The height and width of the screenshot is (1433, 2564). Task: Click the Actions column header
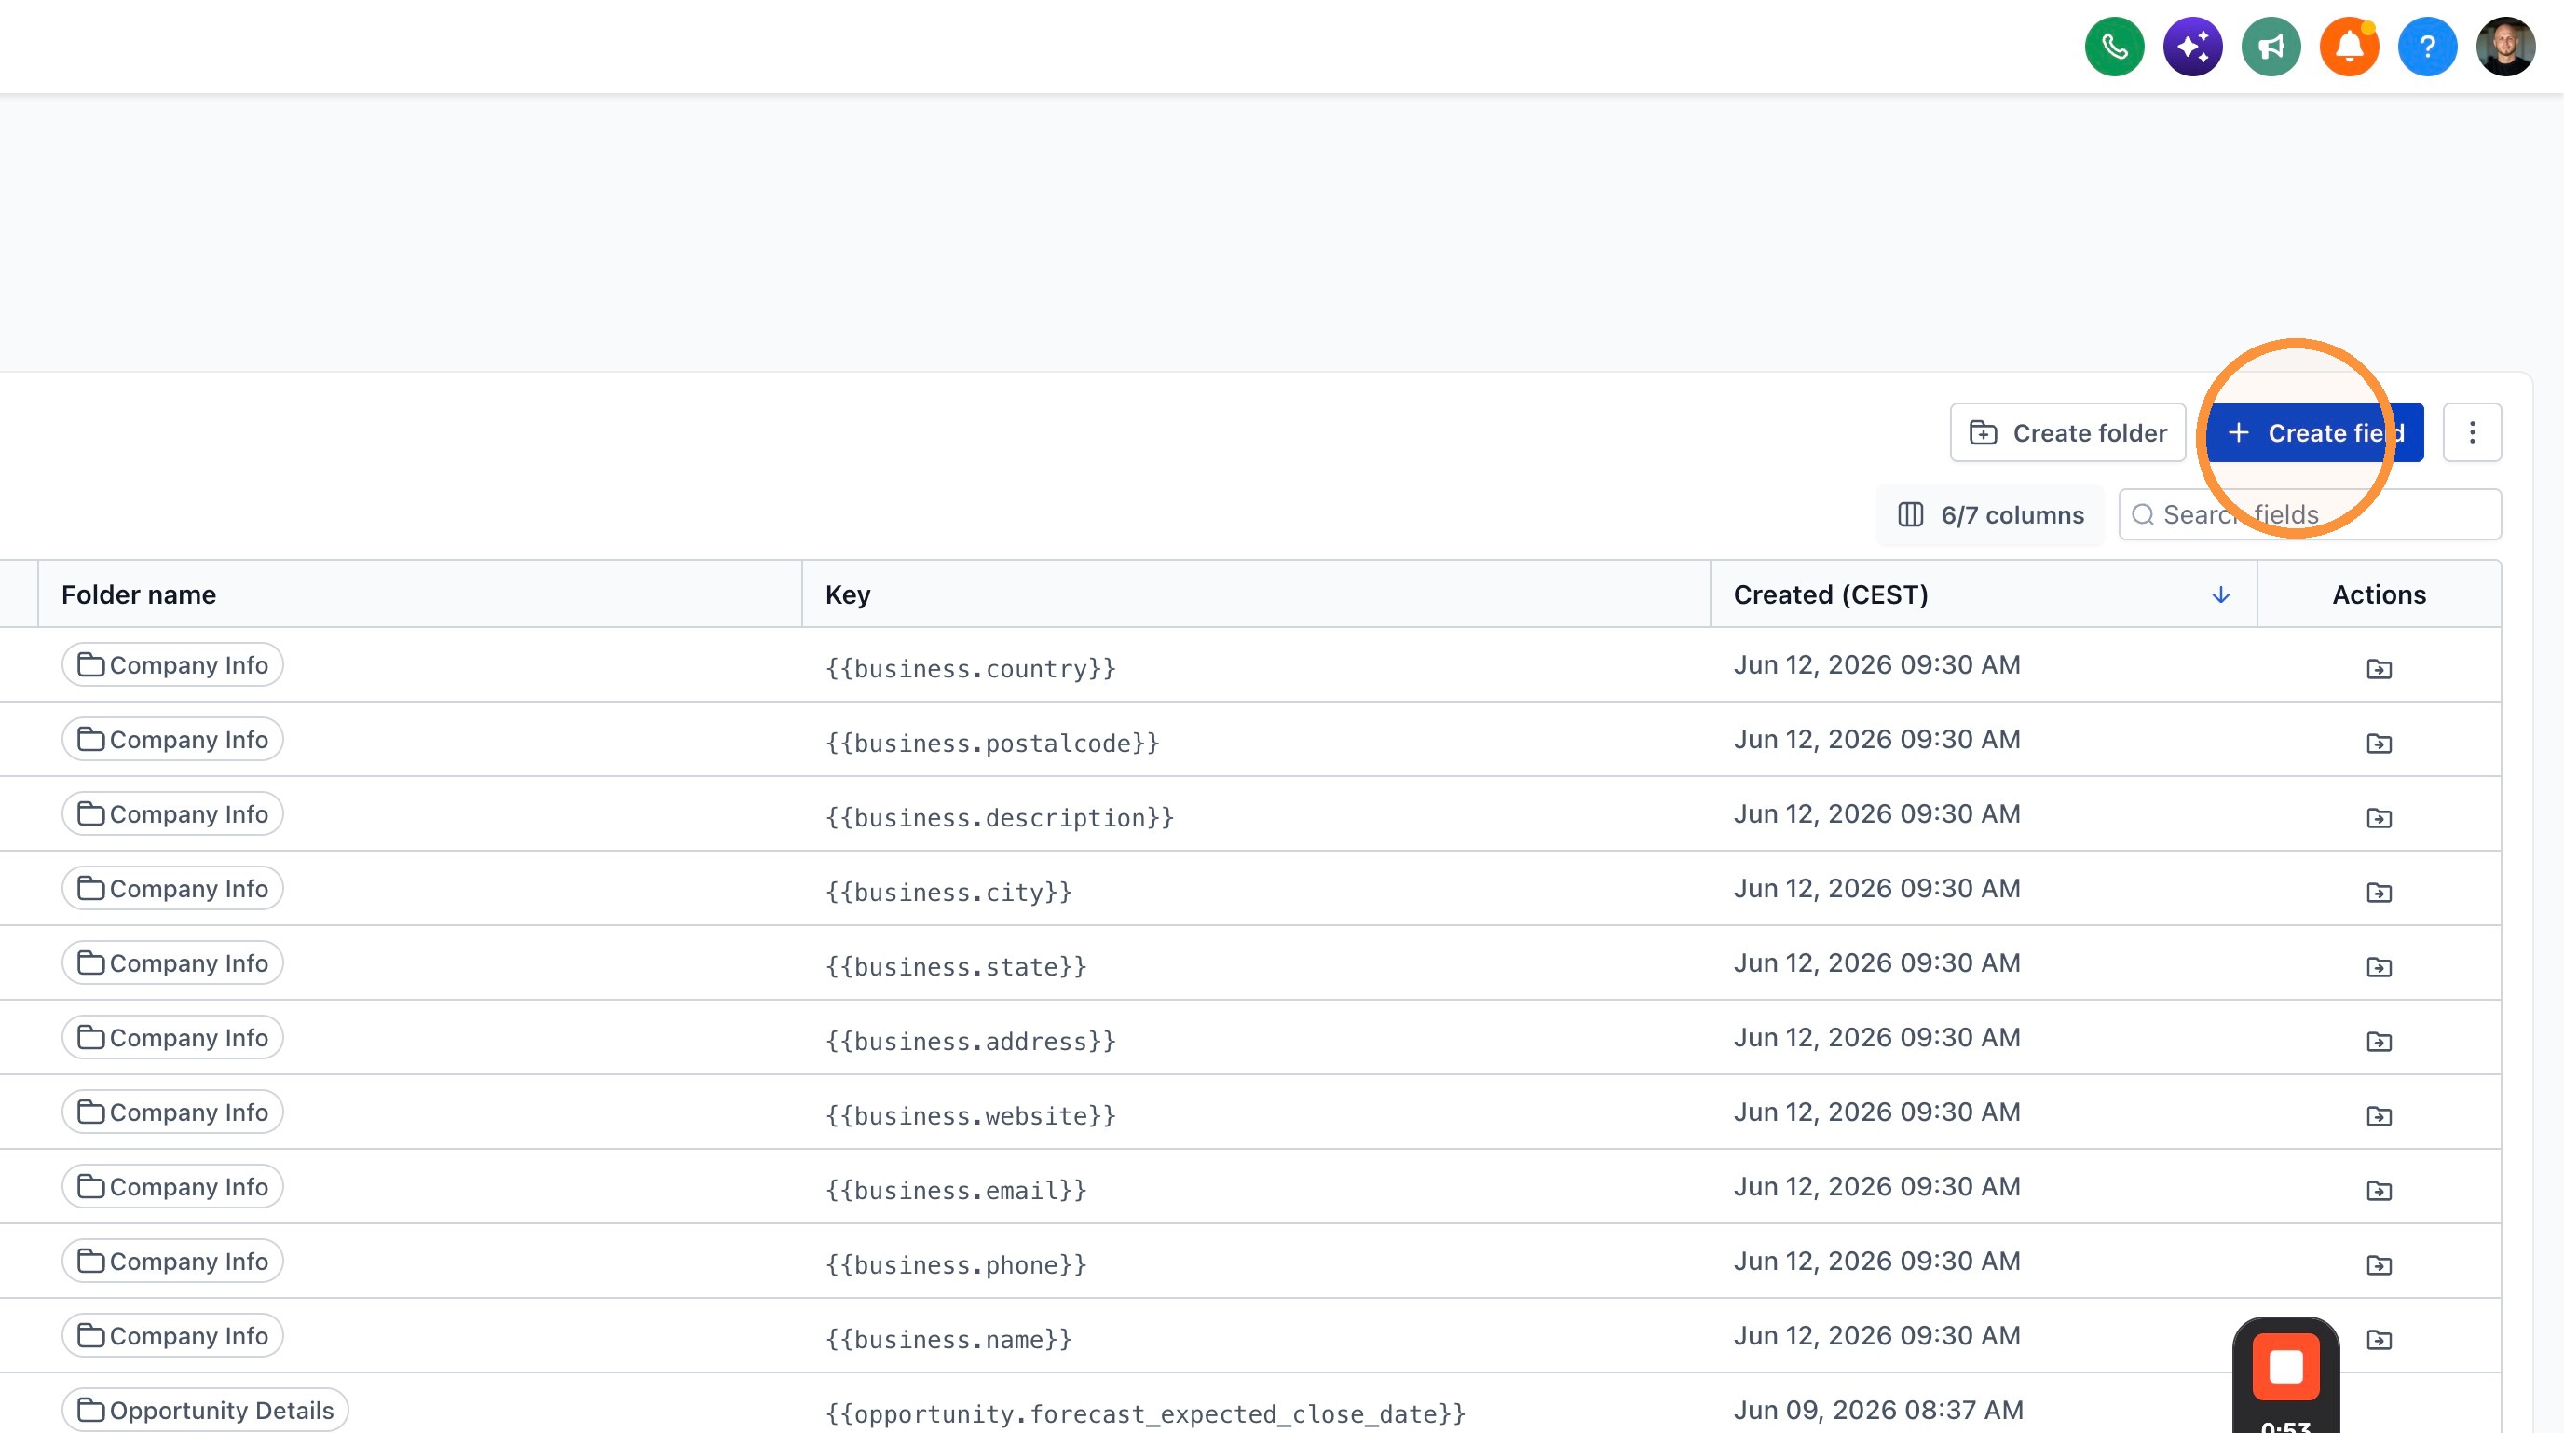[2379, 595]
